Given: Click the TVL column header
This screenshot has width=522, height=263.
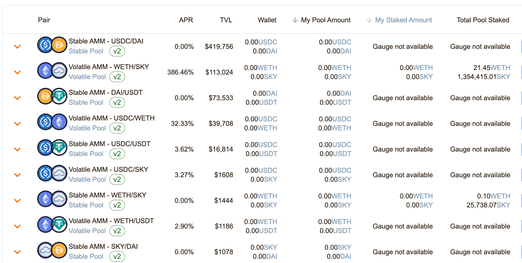Looking at the screenshot, I should [x=226, y=20].
